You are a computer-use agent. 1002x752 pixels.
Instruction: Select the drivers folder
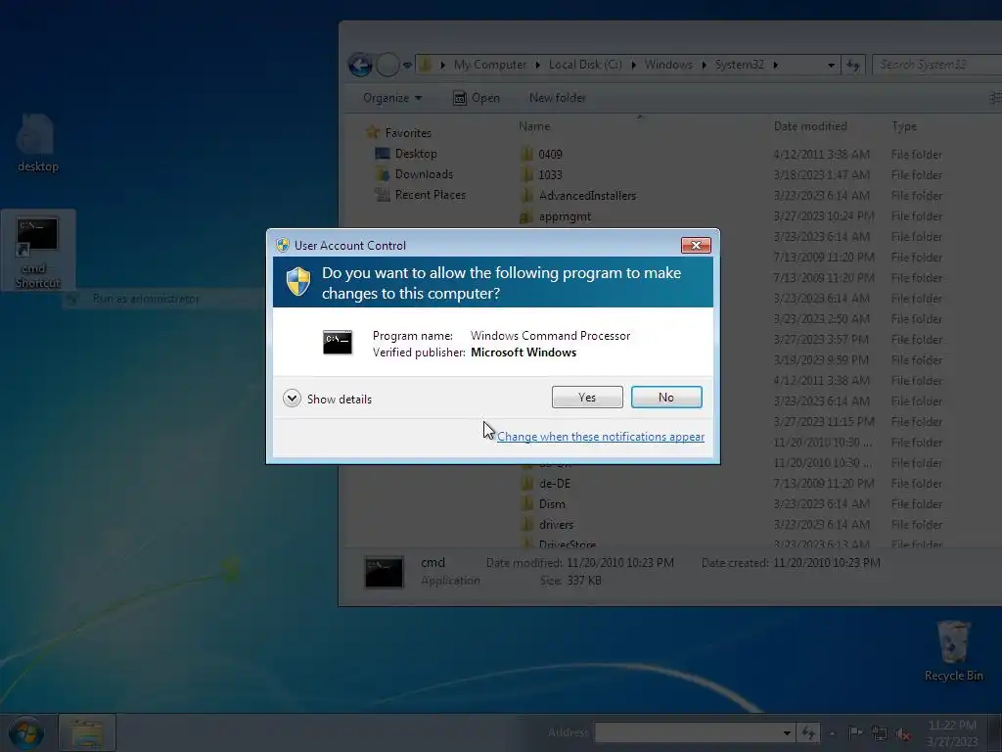pyautogui.click(x=556, y=525)
